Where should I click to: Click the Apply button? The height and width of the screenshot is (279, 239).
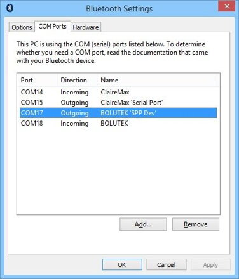pos(210,264)
